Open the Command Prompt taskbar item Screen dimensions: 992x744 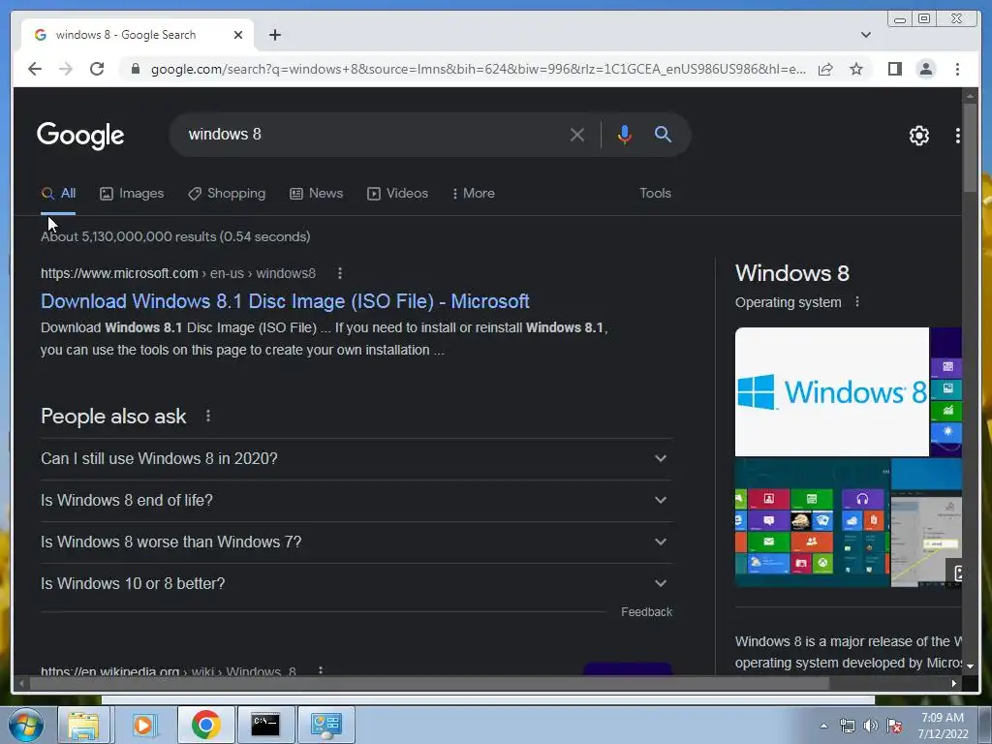[265, 725]
